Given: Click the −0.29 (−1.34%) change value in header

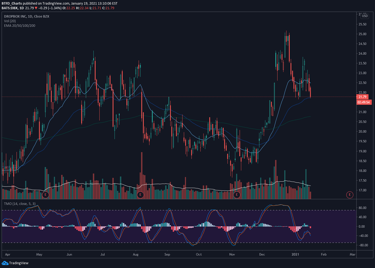Looking at the screenshot, I should (x=50, y=8).
